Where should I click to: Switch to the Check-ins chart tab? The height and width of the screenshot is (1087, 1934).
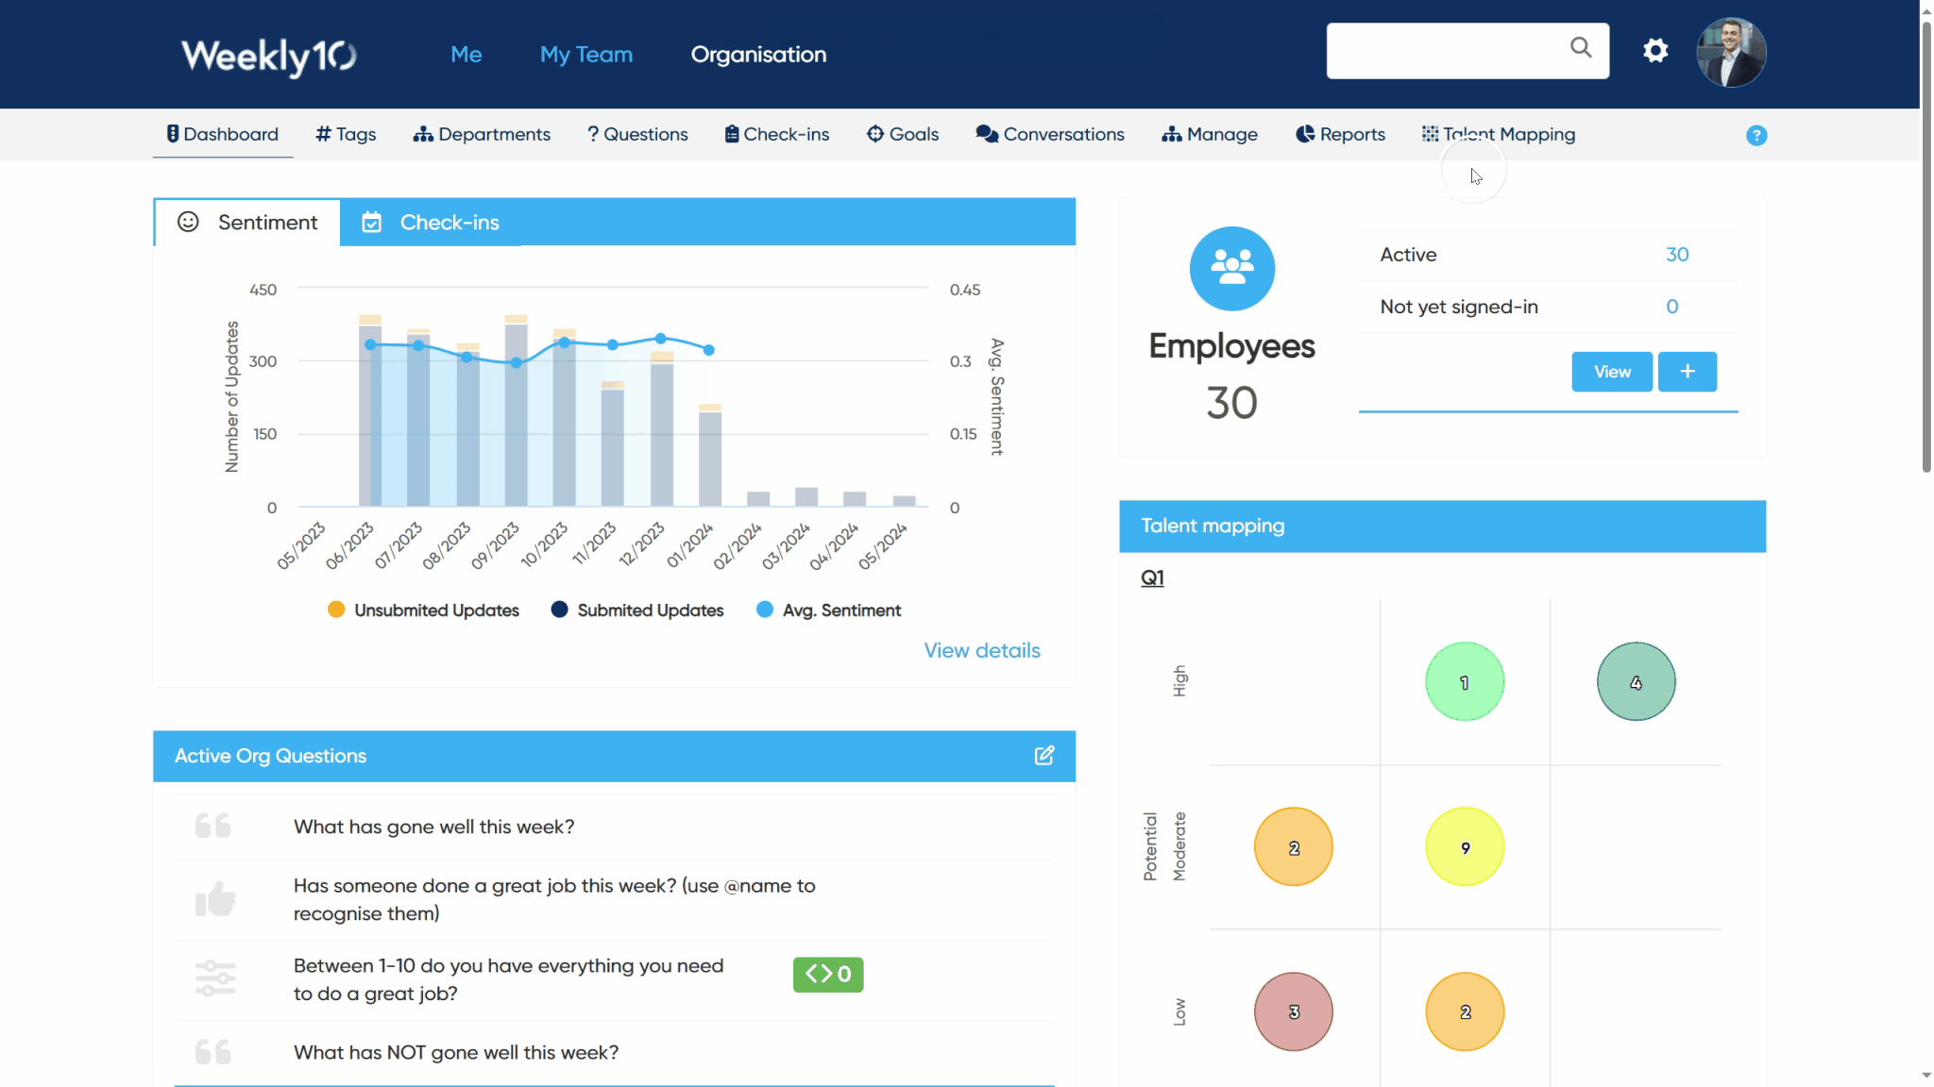tap(432, 223)
